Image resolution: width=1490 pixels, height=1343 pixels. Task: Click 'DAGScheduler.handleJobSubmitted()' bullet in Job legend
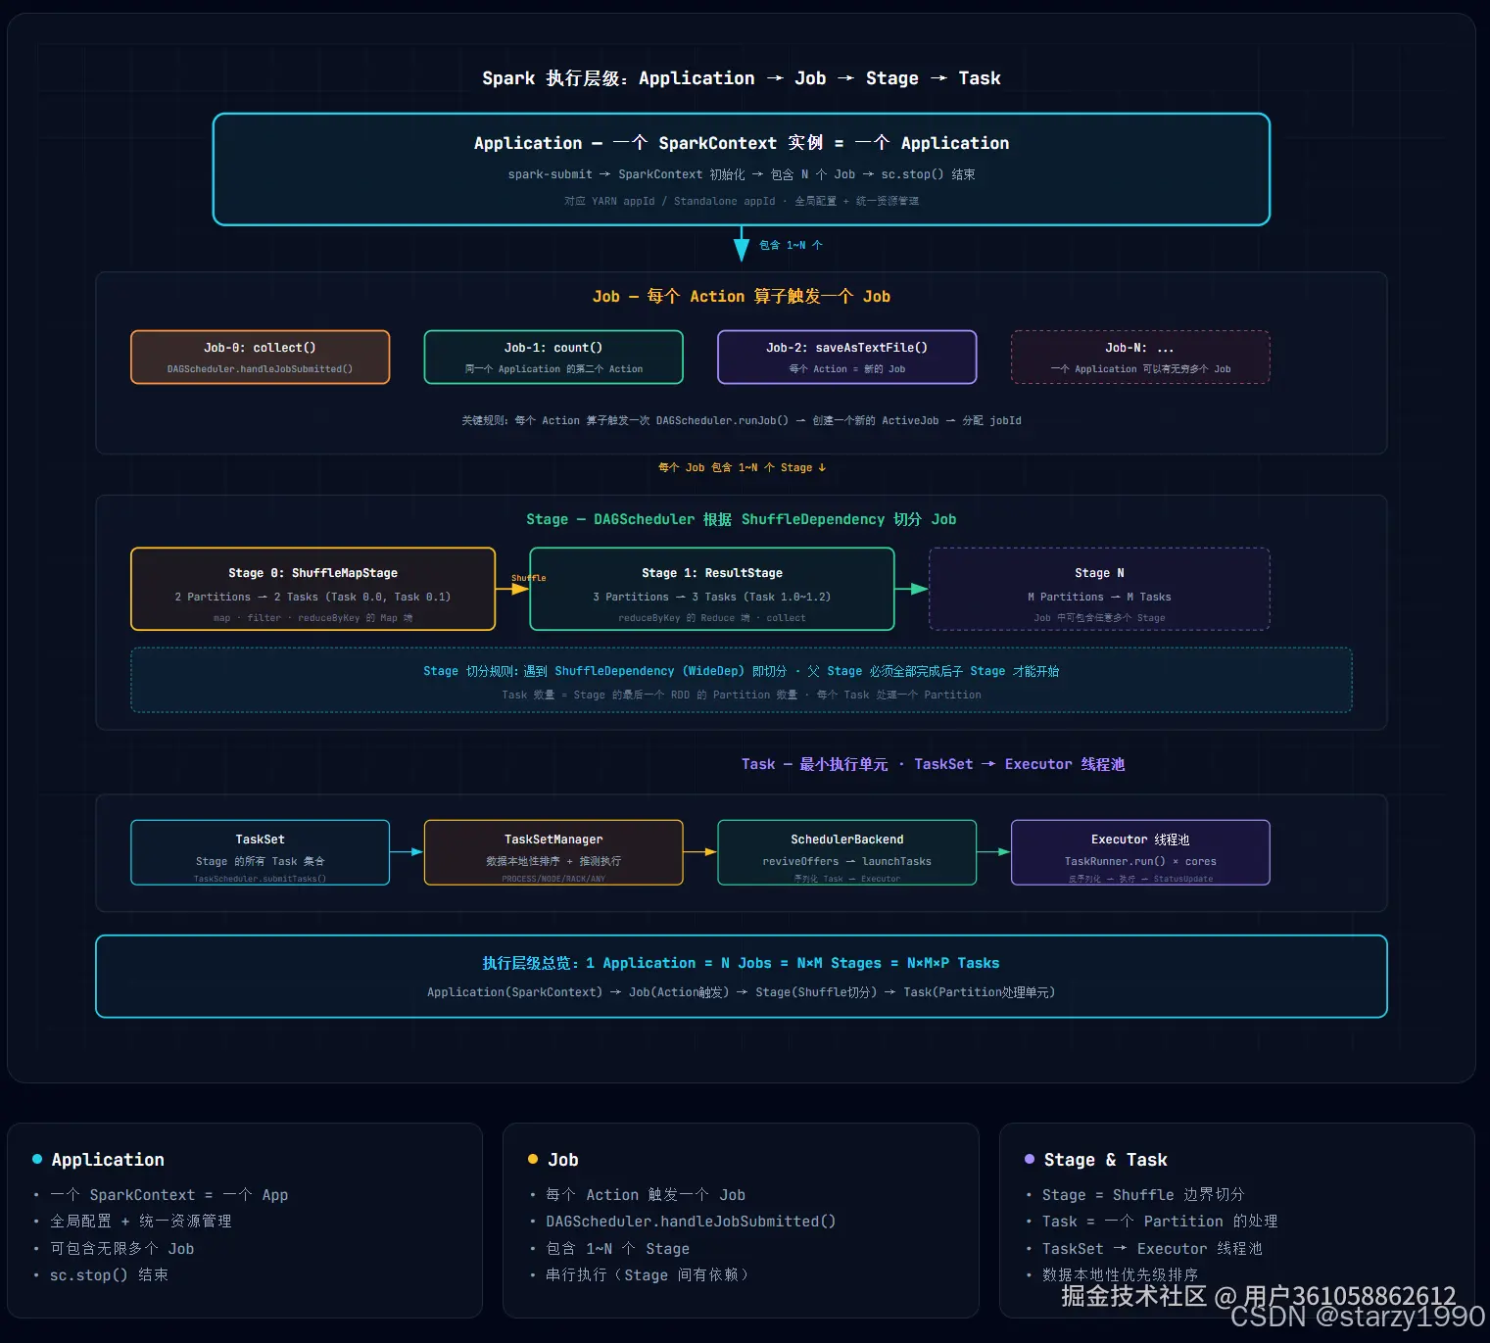(691, 1222)
